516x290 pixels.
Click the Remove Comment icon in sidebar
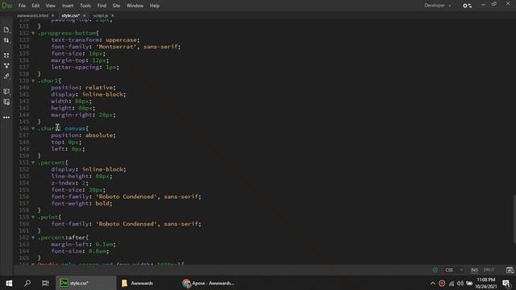(x=6, y=102)
